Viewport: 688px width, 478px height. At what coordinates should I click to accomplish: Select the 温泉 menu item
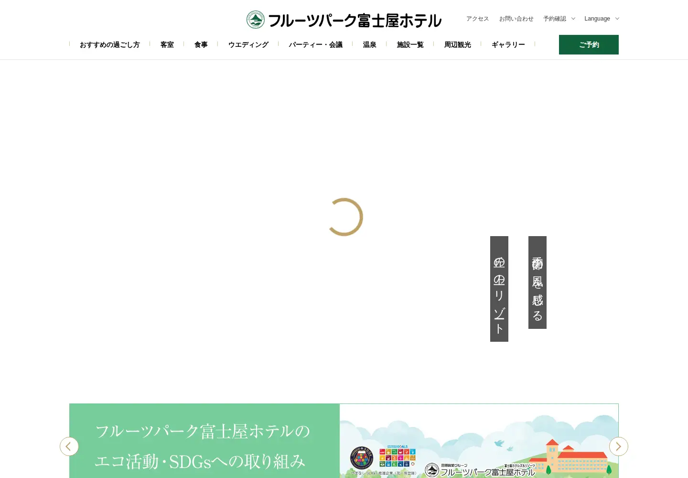click(370, 44)
